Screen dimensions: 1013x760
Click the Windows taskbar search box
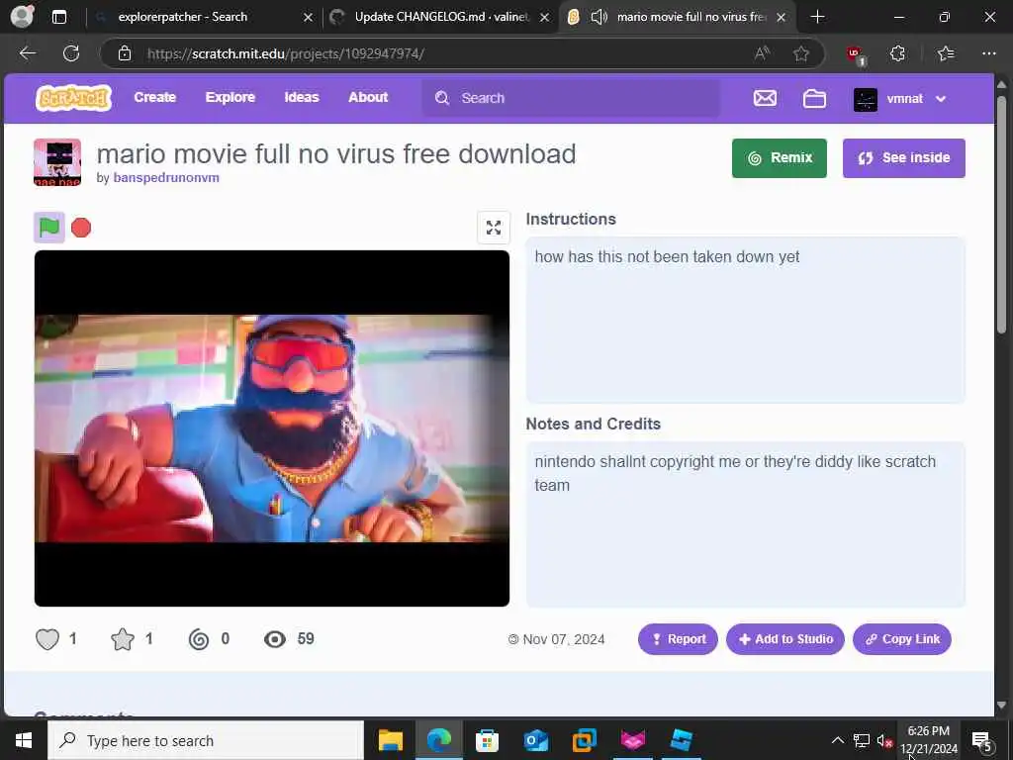tap(206, 740)
